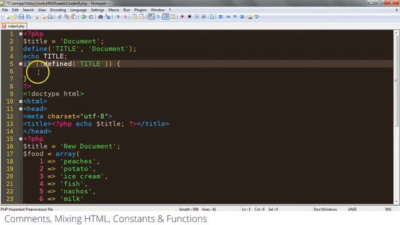This screenshot has width=400, height=225.
Task: Click 'length : 599' in status bar
Action: [x=189, y=209]
